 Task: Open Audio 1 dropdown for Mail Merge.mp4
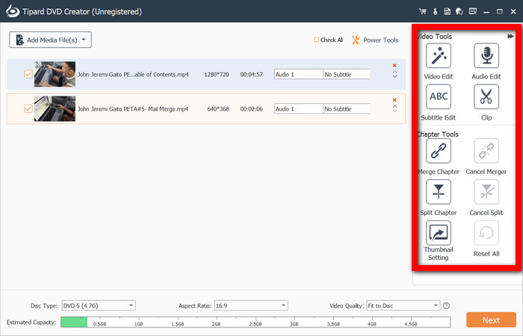299,109
